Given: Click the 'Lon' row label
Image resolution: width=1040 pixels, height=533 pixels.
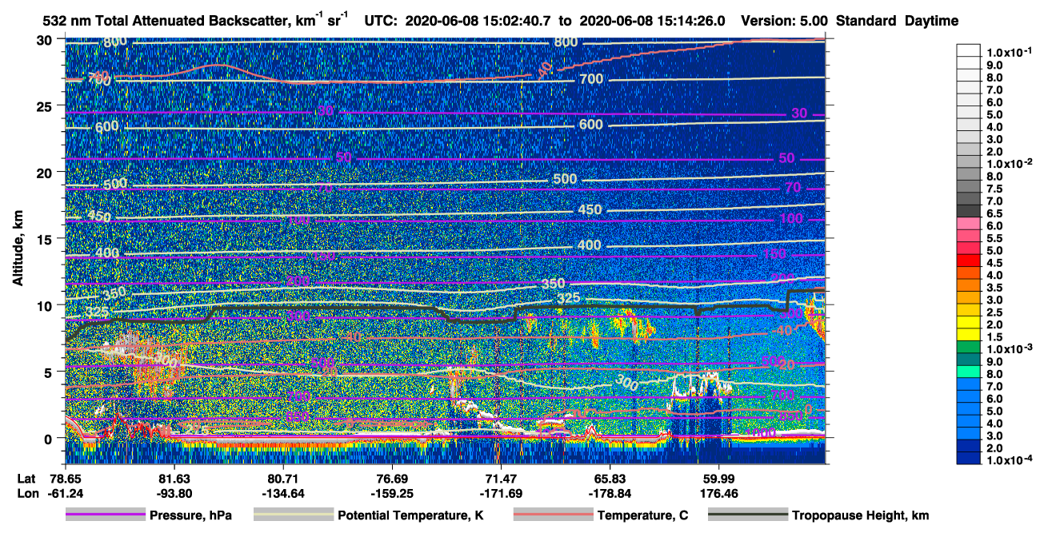Looking at the screenshot, I should click(26, 493).
